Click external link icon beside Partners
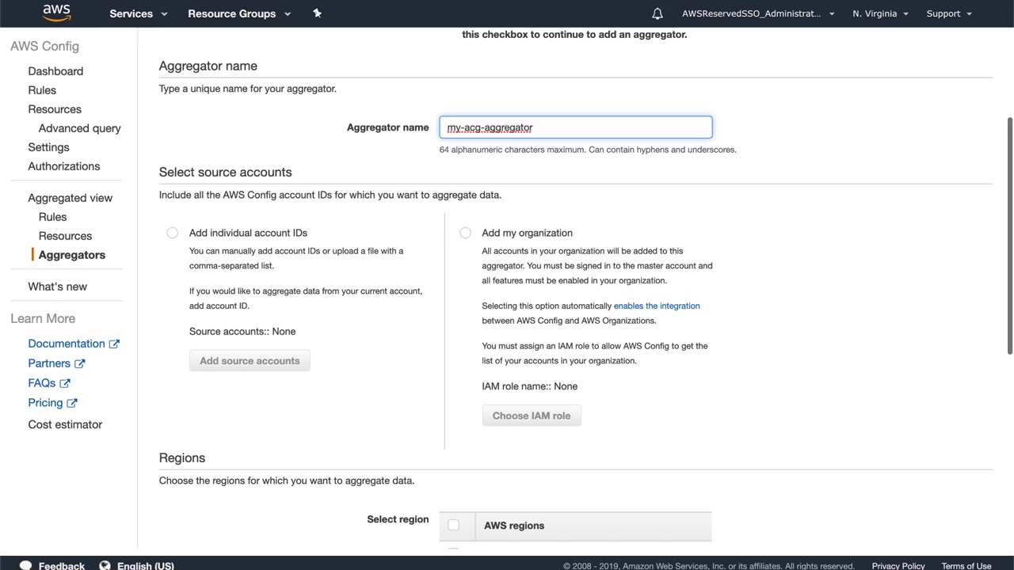This screenshot has height=570, width=1014. pyautogui.click(x=80, y=363)
